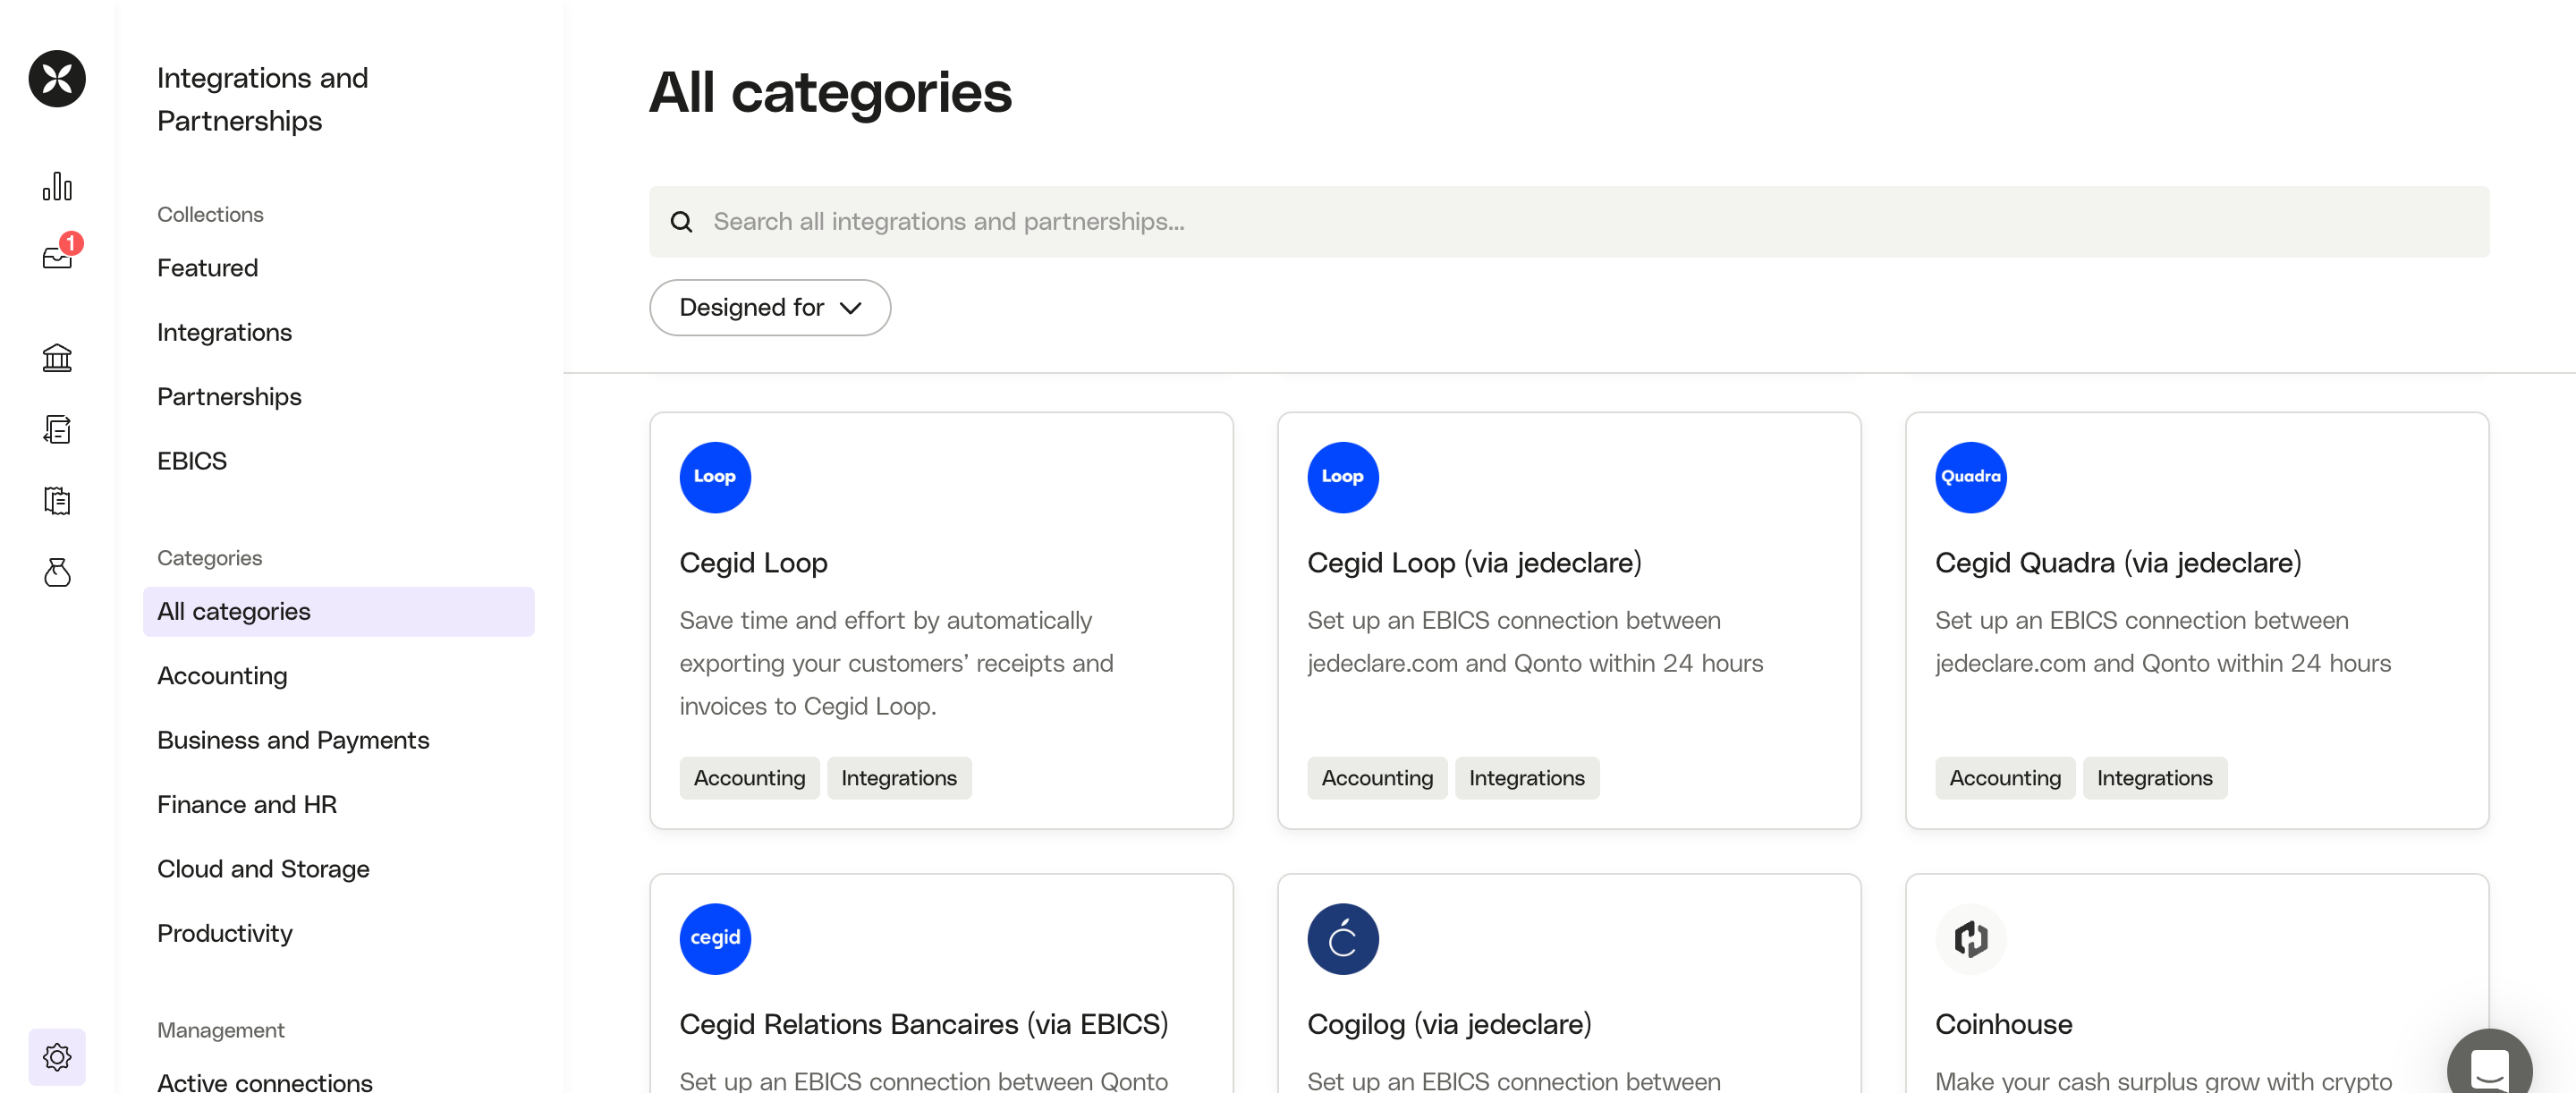Open Active connections link

(264, 1081)
